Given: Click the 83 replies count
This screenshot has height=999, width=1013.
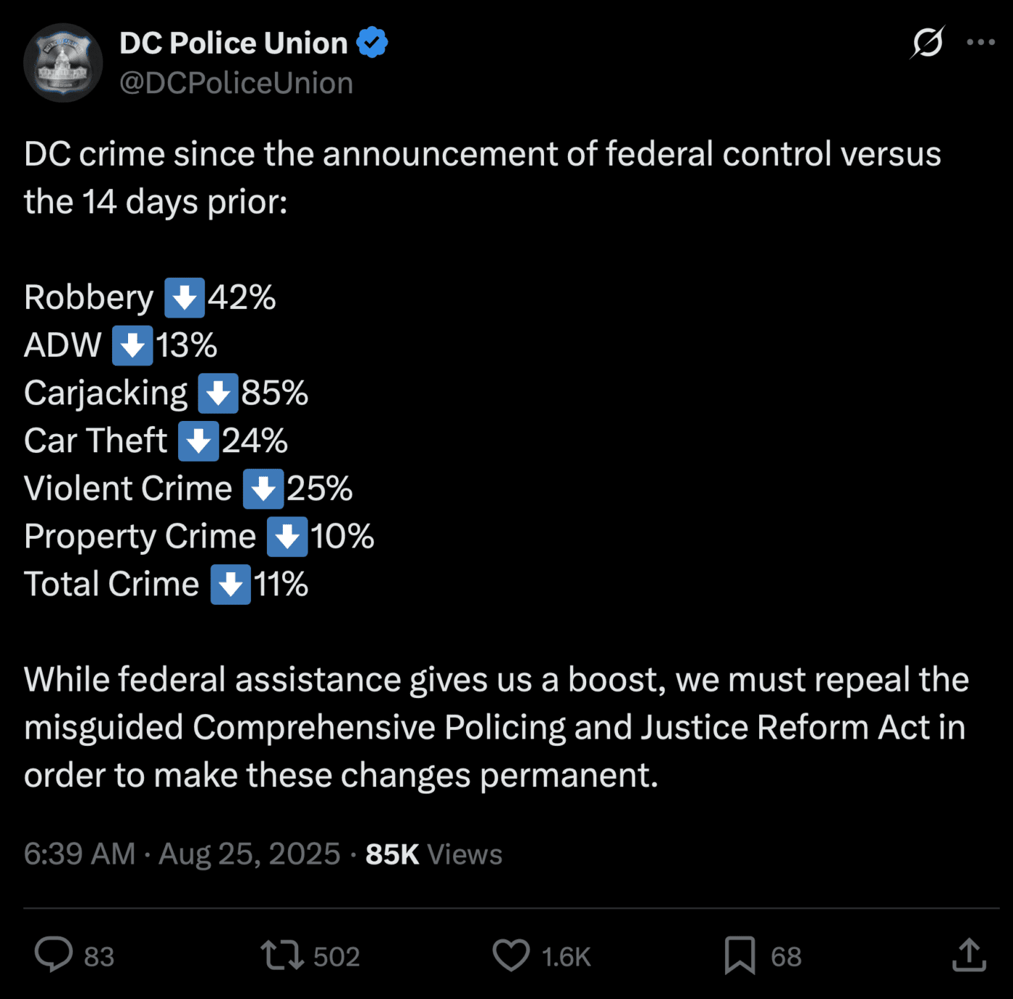Looking at the screenshot, I should click(99, 957).
